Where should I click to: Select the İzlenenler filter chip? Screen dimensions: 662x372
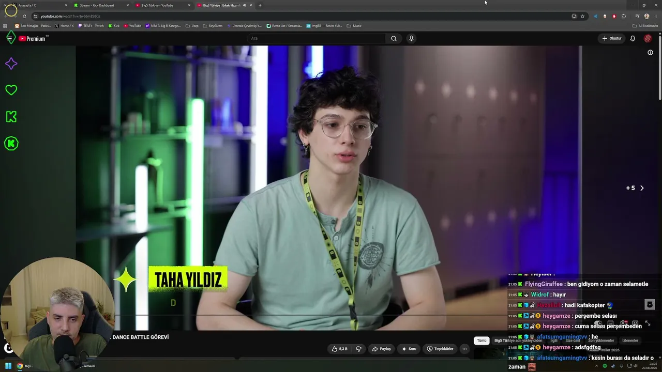[x=630, y=340]
